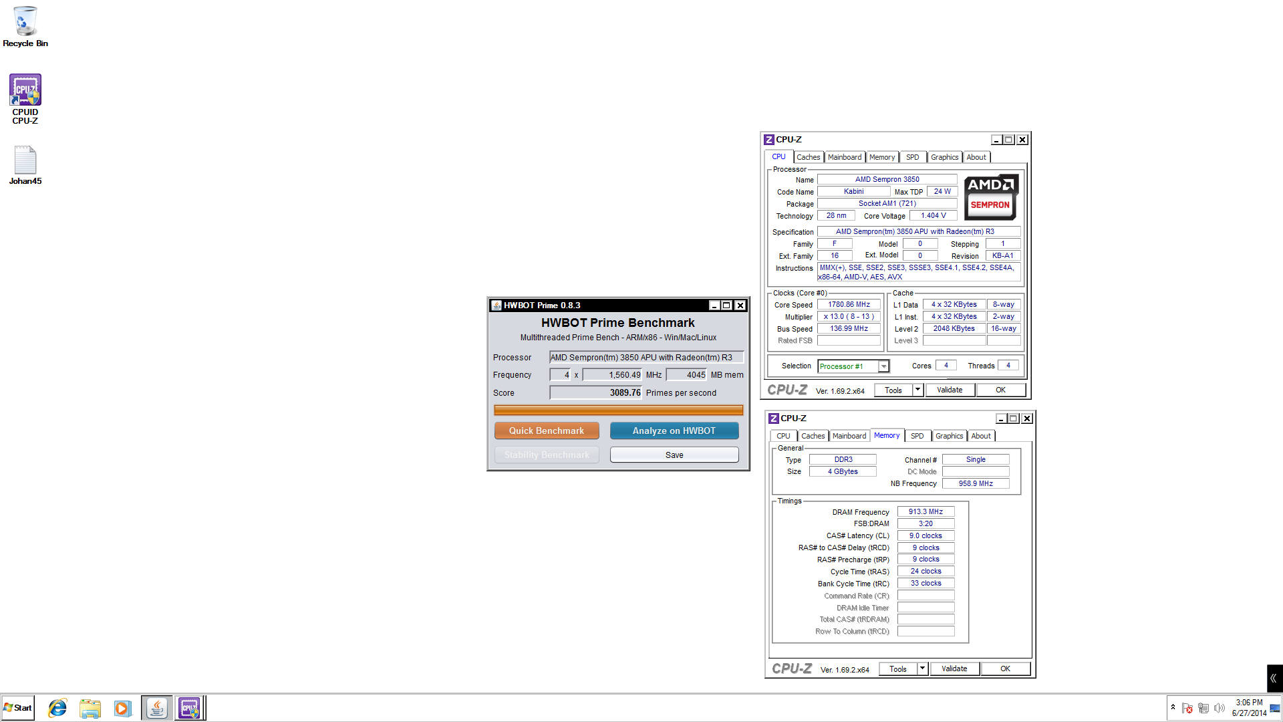
Task: Open the Caches tab in upper CPU-Z
Action: (x=808, y=157)
